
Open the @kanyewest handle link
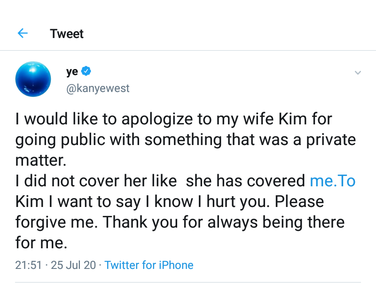[98, 88]
